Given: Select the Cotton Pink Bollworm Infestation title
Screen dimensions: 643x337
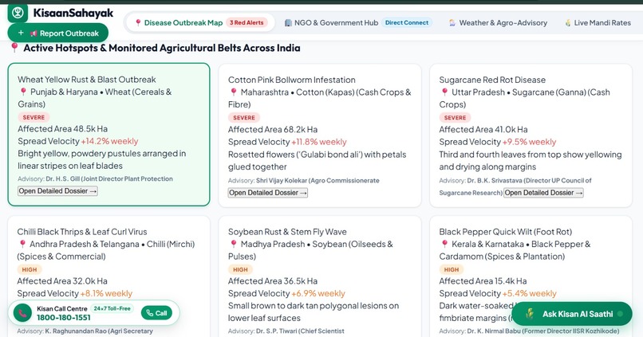Looking at the screenshot, I should [291, 80].
